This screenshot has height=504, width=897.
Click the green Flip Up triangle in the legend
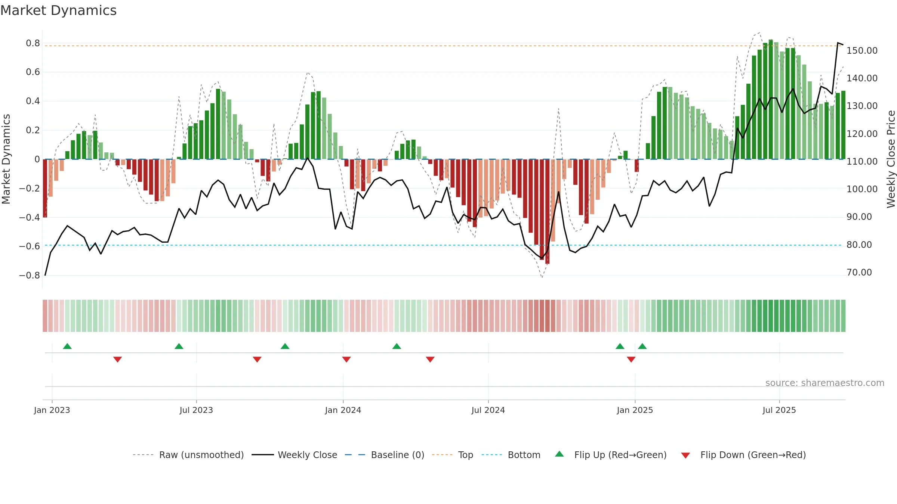pos(559,454)
